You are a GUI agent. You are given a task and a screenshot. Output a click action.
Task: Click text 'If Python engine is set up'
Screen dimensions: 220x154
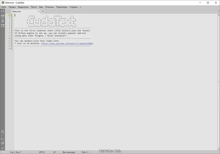click(31, 33)
